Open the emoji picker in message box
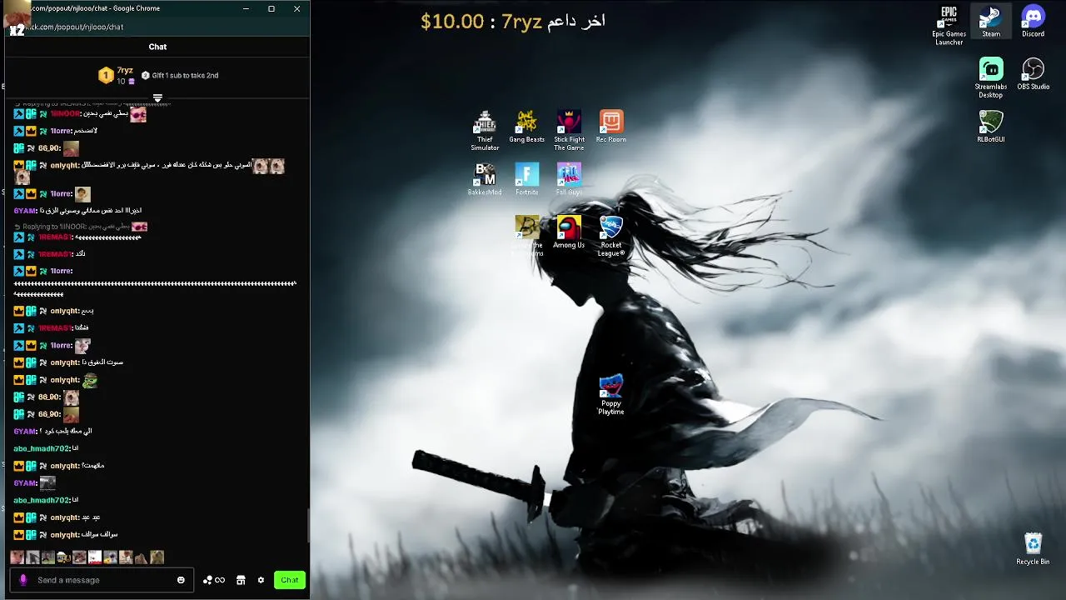This screenshot has height=600, width=1066. click(181, 580)
